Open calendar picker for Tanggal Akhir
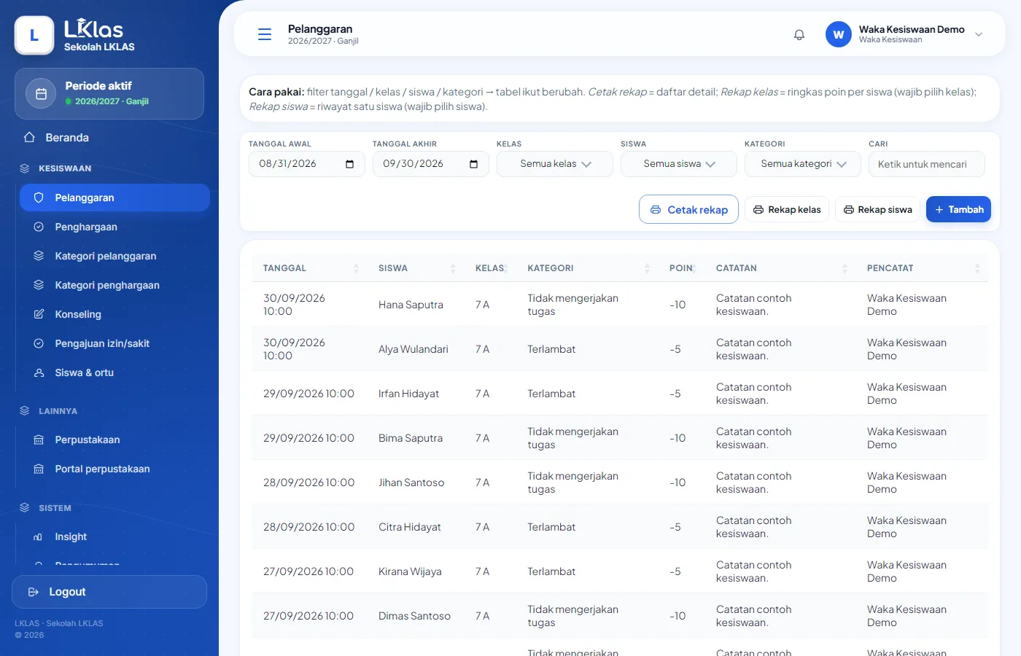1021x656 pixels. 473,164
